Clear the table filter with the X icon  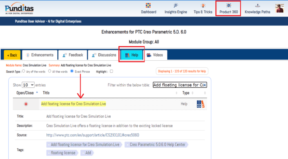tap(204, 85)
